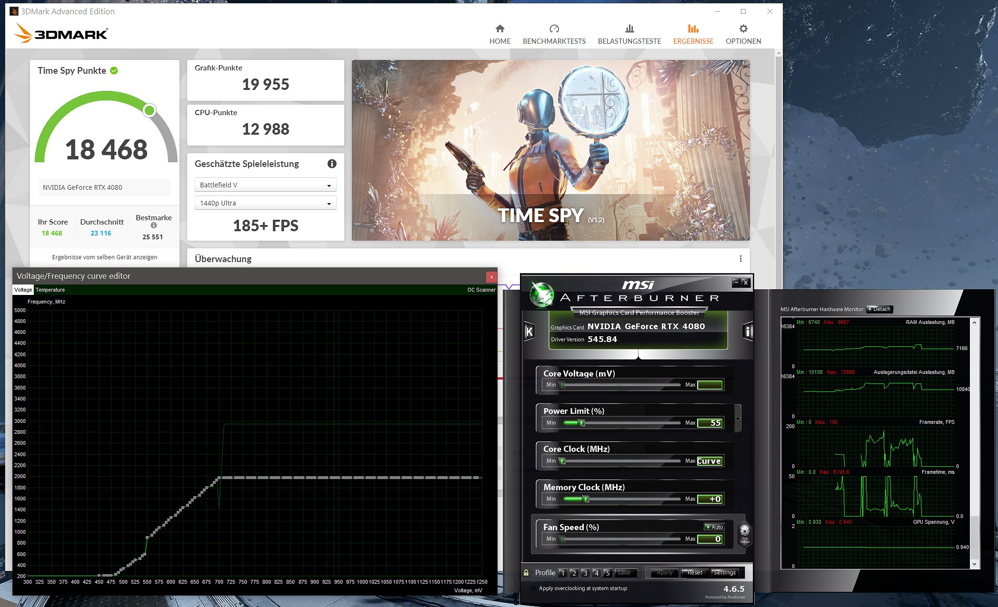
Task: Click the Memory Clock slider handle
Action: tap(586, 499)
